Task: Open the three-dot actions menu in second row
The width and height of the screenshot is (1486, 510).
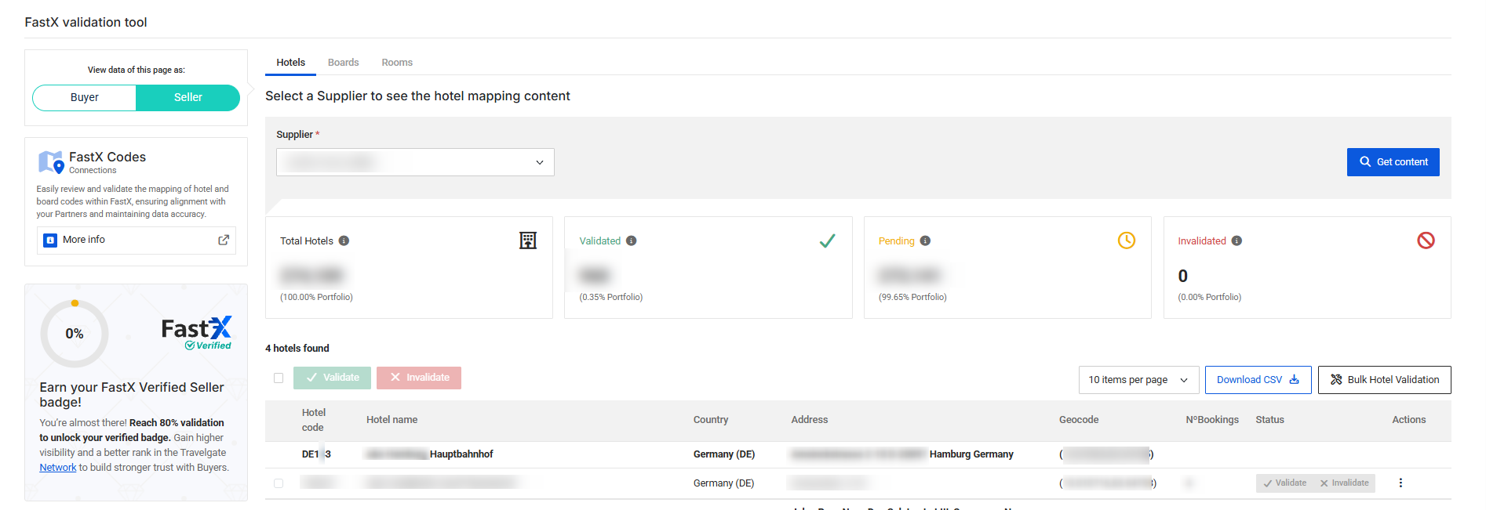Action: 1400,483
